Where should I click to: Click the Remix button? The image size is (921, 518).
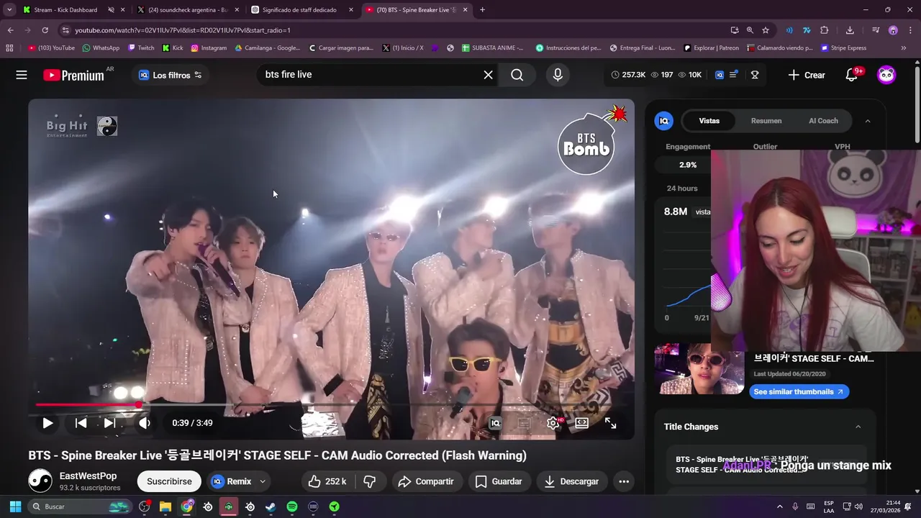coord(232,481)
